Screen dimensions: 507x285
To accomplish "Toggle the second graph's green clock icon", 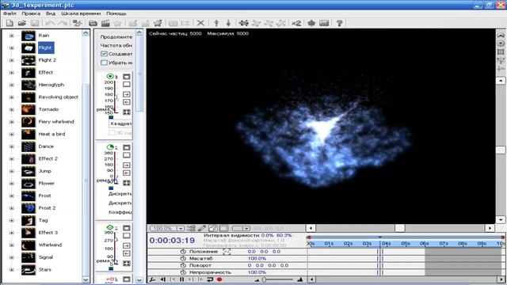I will coord(110,147).
